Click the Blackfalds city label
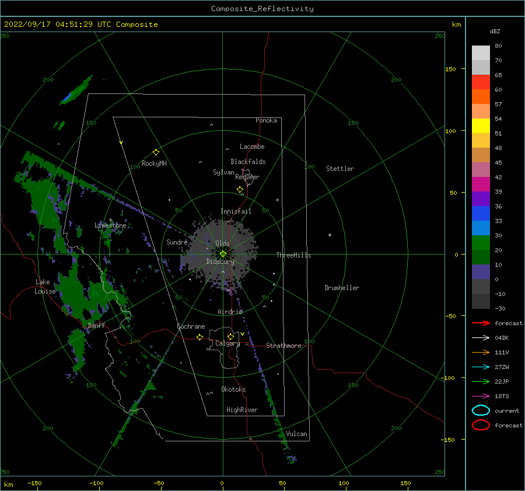Screen dimensions: 525x491 click(248, 162)
